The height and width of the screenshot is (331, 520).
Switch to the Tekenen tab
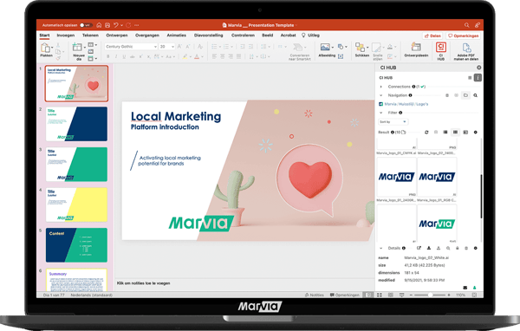90,36
